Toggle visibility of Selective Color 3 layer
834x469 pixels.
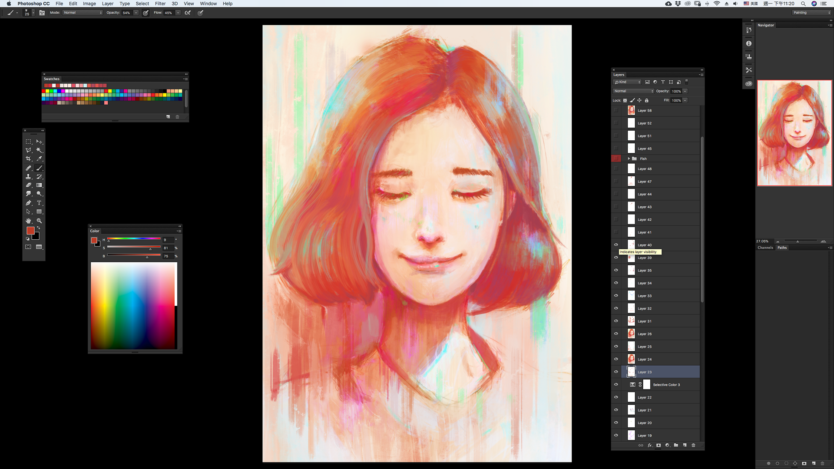(x=616, y=385)
